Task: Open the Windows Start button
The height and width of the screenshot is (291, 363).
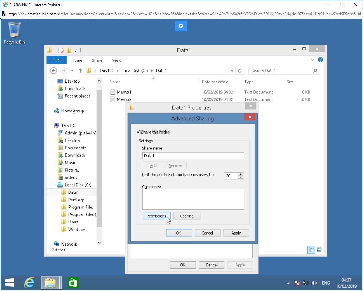Action: pyautogui.click(x=9, y=283)
